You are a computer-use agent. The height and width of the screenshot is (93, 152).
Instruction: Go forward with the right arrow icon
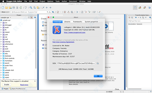click(x=50, y=8)
